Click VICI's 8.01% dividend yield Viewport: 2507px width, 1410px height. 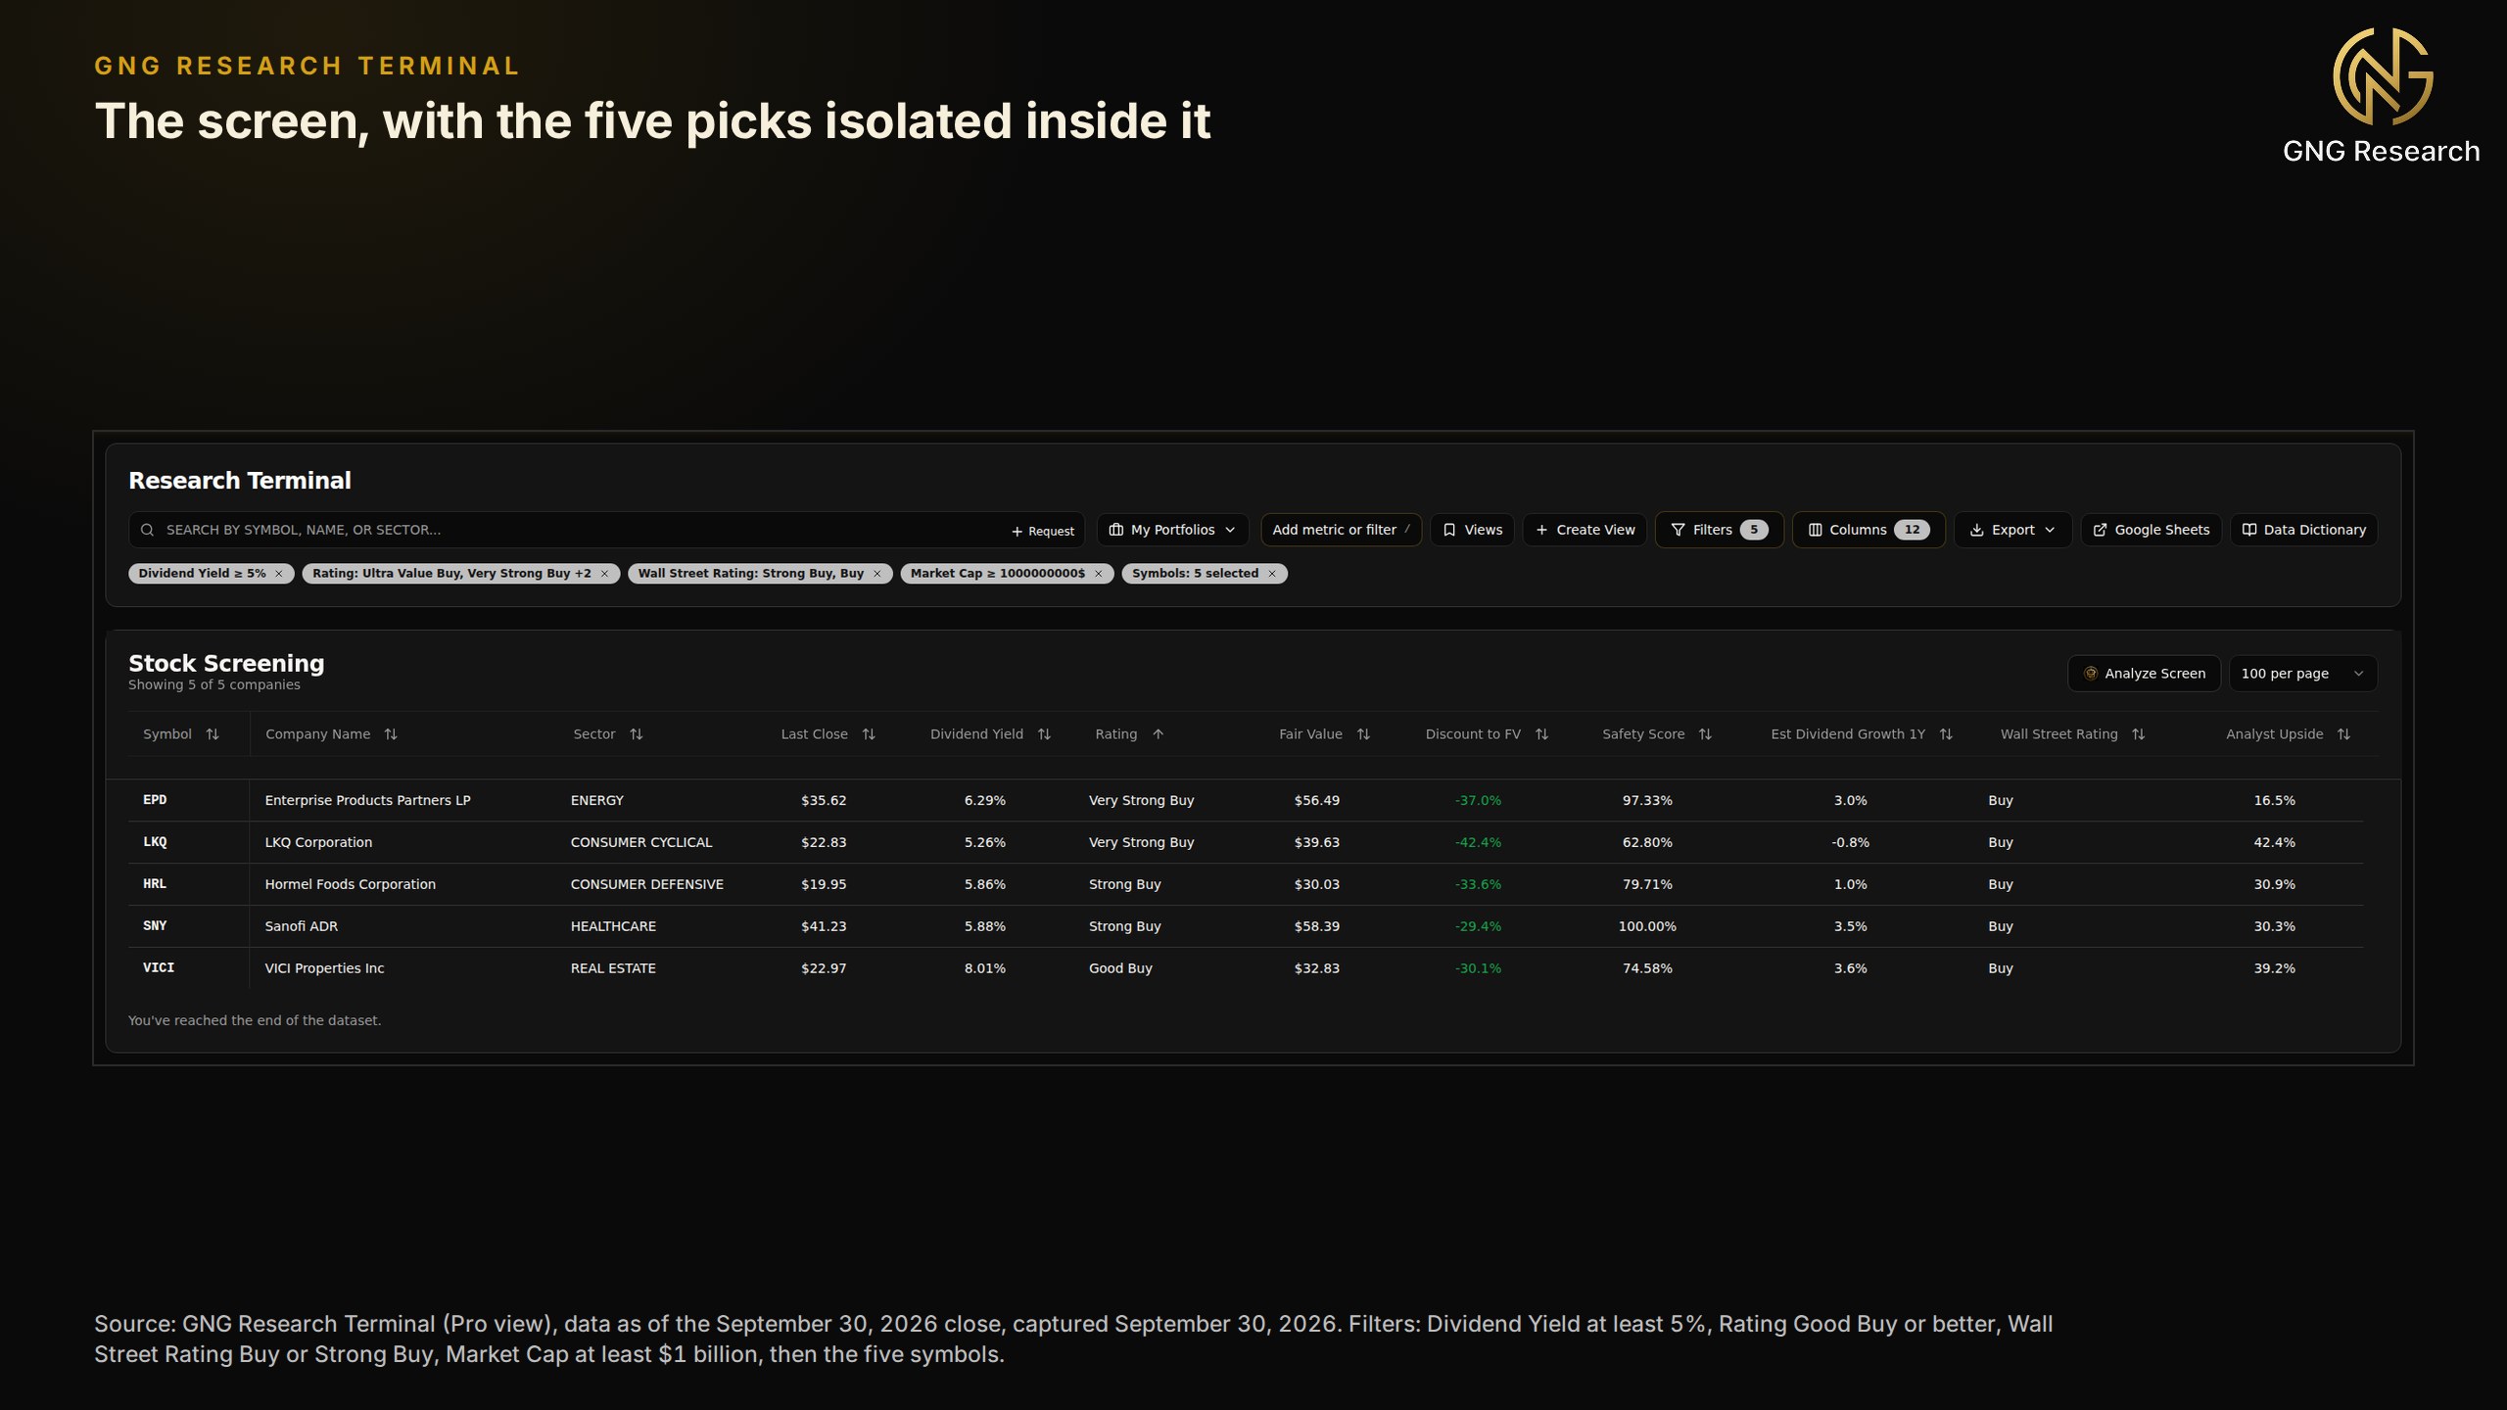click(984, 968)
